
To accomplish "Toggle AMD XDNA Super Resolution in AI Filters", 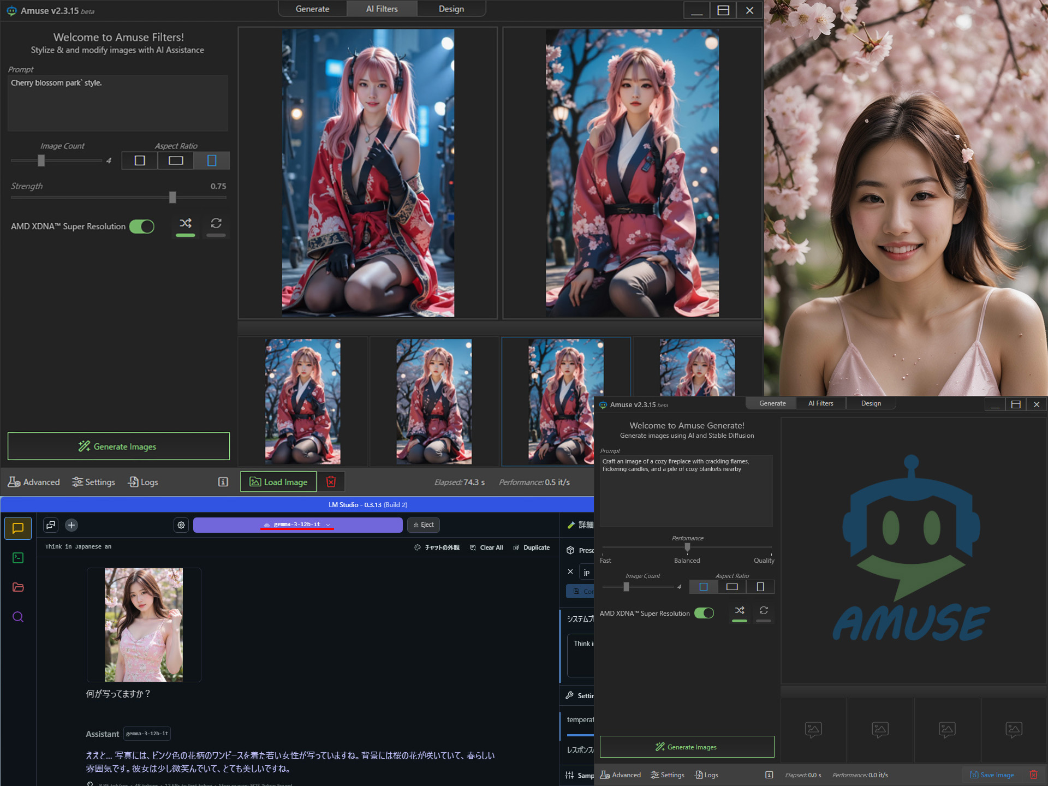I will point(142,227).
